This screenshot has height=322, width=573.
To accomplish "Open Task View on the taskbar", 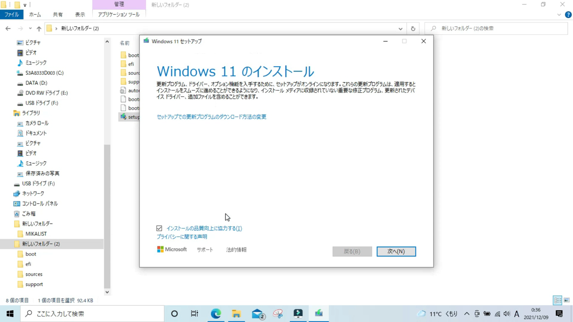I will (194, 313).
